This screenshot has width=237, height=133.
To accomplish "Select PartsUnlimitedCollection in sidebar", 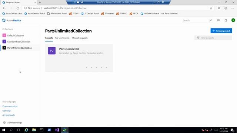I will pyautogui.click(x=20, y=48).
